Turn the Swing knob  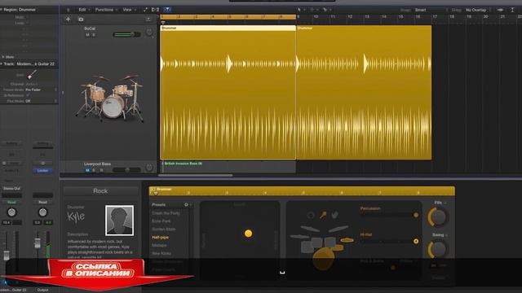438,249
